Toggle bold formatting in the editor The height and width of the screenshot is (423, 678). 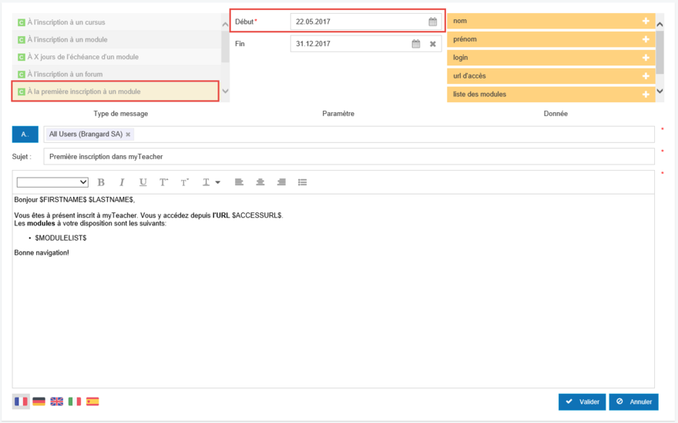[x=101, y=182]
